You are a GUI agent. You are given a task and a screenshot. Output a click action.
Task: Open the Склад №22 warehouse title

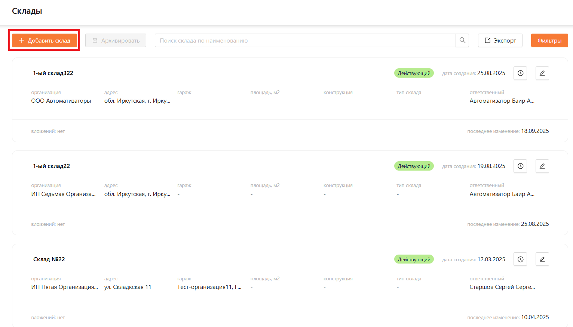point(49,259)
